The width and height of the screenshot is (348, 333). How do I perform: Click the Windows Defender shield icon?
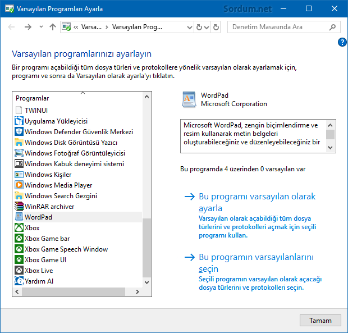(x=19, y=131)
